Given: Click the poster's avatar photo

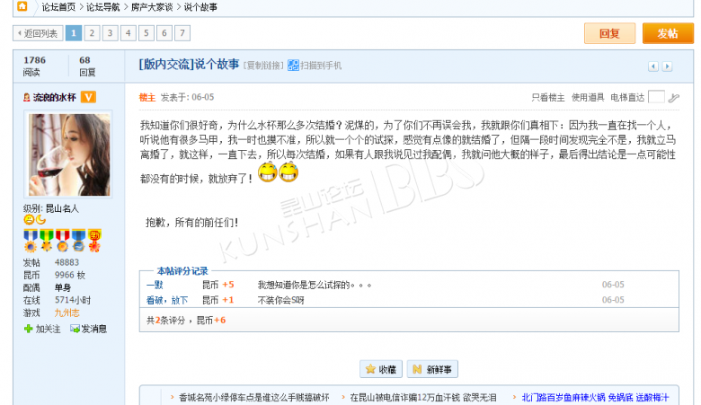Looking at the screenshot, I should (68, 154).
